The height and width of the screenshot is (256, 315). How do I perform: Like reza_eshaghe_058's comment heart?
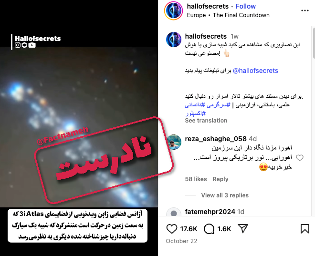point(300,158)
